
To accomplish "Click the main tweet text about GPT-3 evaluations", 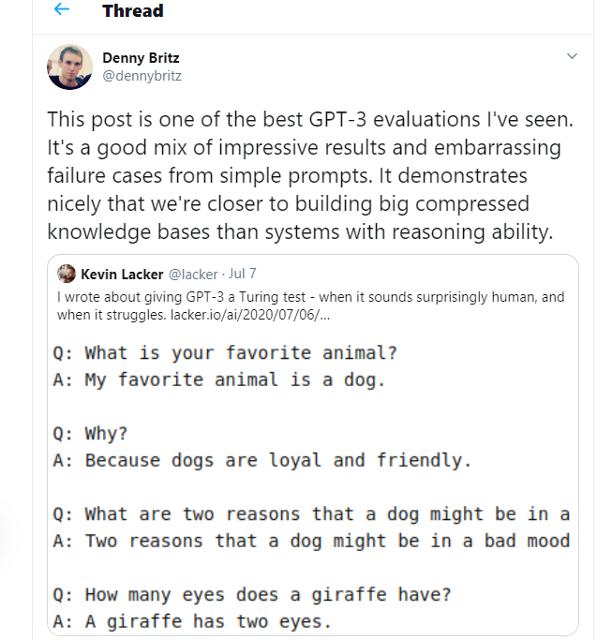I will point(311,175).
